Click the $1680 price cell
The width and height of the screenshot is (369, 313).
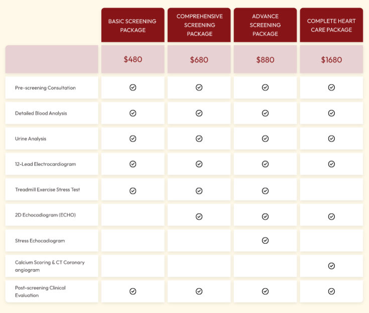click(331, 60)
